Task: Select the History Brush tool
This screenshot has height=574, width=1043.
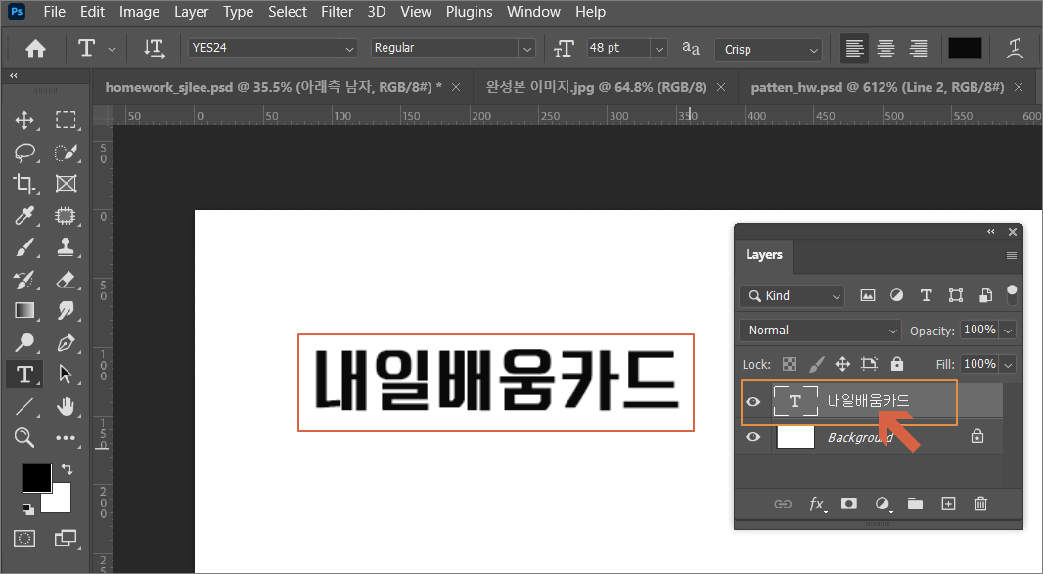Action: point(24,280)
